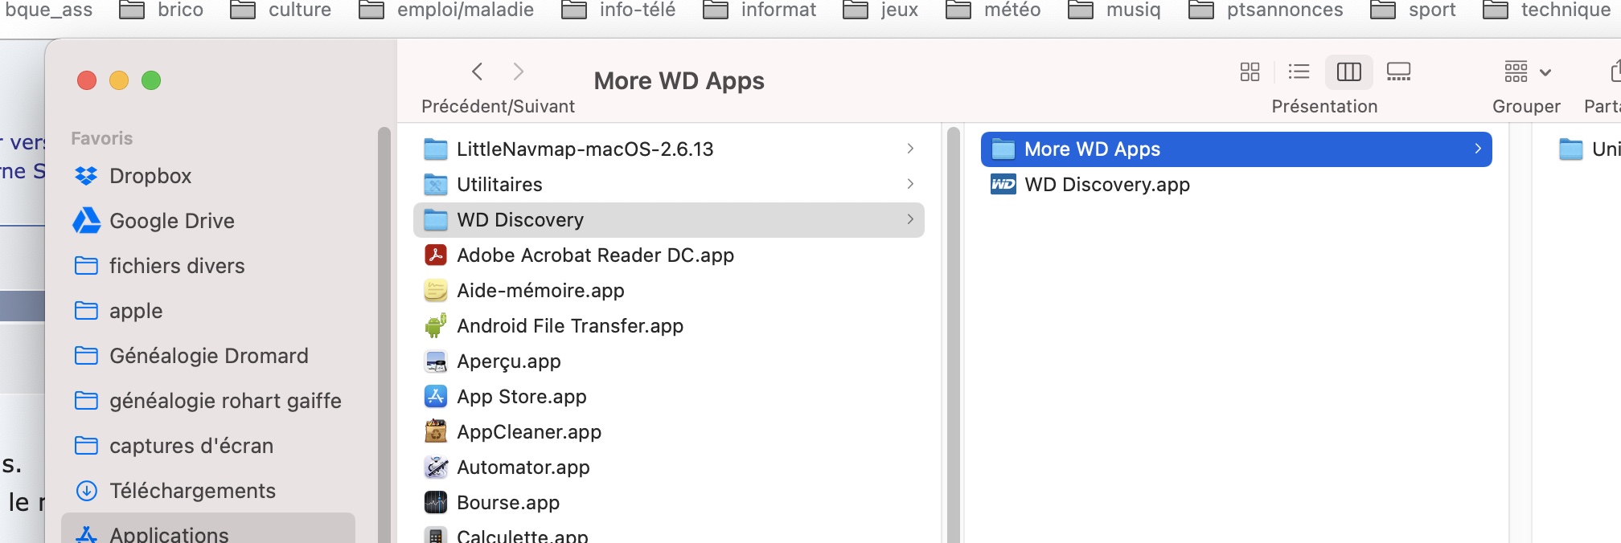Viewport: 1621px width, 543px height.
Task: Click the More WD Apps window title
Action: tap(679, 81)
